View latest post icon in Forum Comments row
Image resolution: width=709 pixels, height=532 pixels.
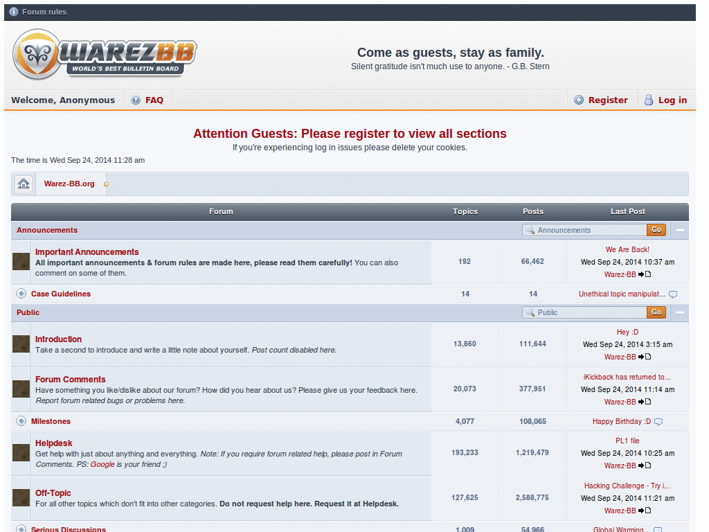(x=645, y=402)
